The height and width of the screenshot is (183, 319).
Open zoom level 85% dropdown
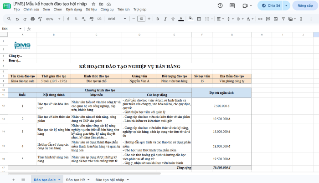53,19
